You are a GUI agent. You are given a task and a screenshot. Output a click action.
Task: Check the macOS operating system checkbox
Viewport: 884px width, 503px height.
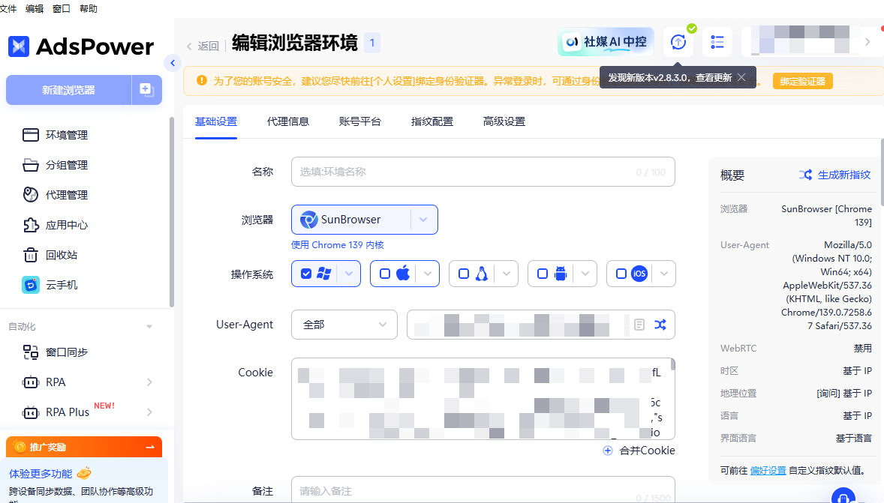385,274
